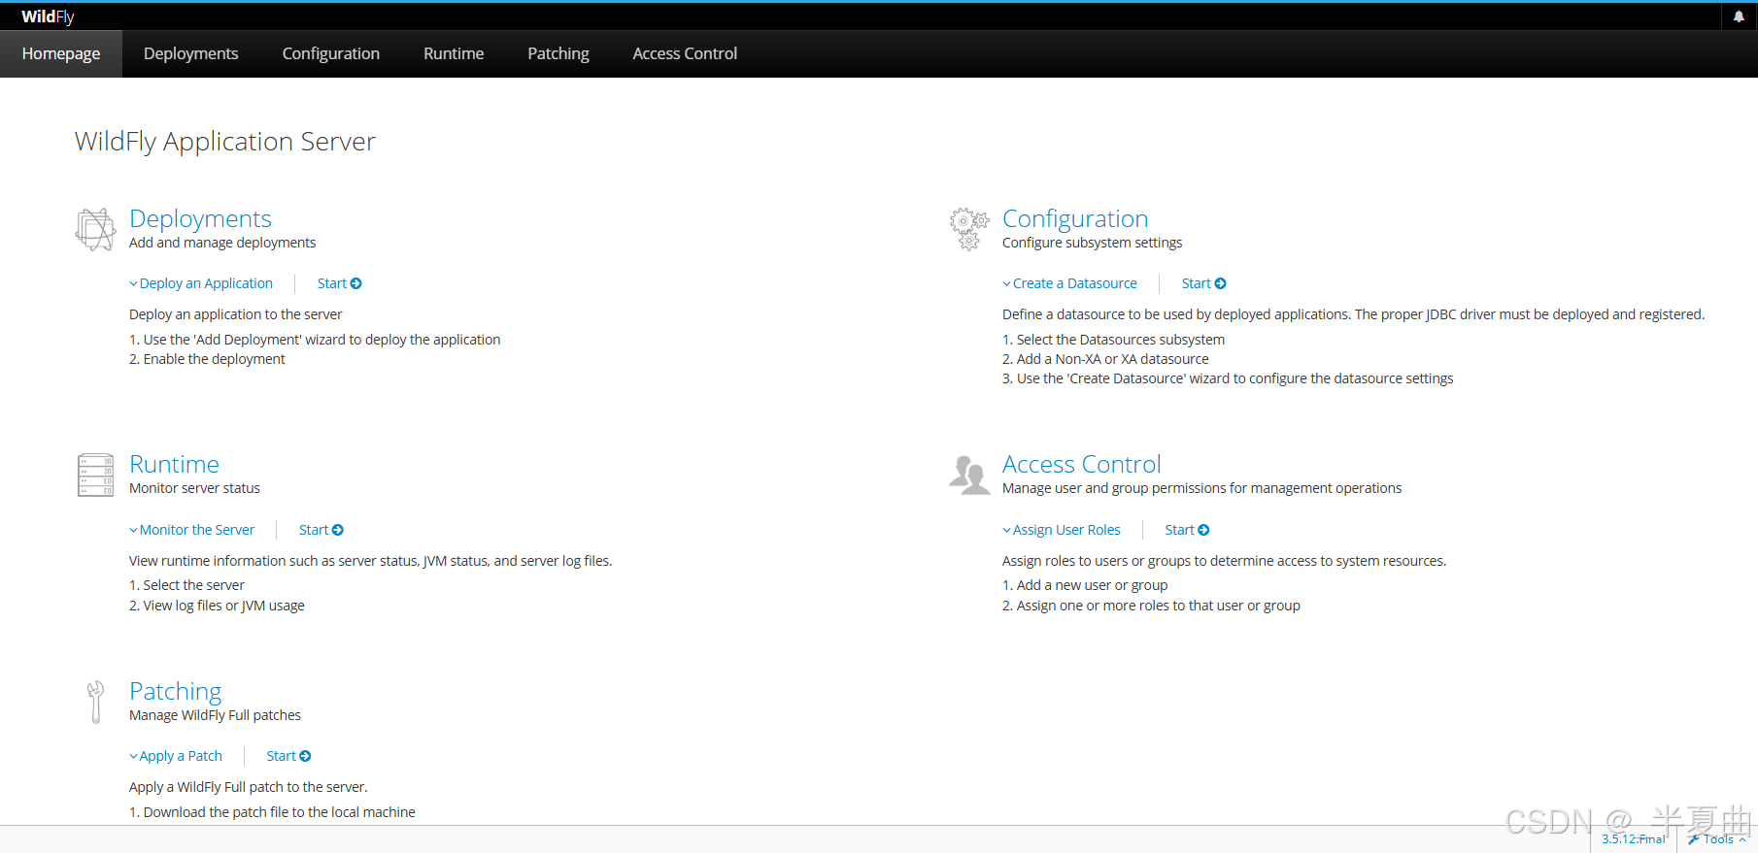Open the Configuration tab in navigation bar
Viewport: 1758px width, 853px height.
coord(331,53)
